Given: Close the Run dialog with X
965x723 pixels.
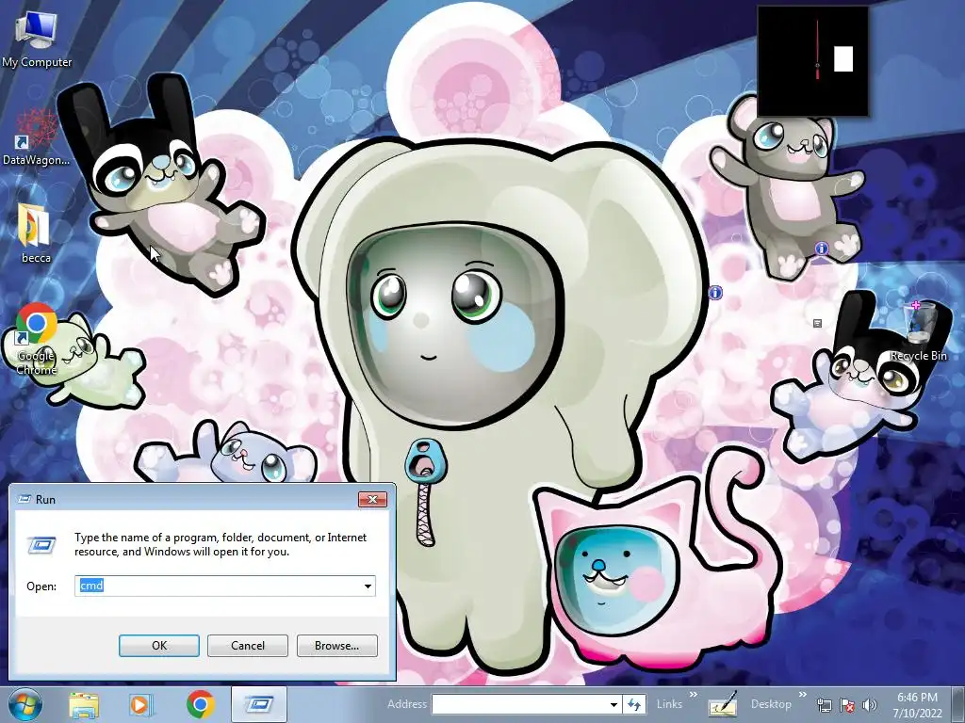Looking at the screenshot, I should (372, 499).
